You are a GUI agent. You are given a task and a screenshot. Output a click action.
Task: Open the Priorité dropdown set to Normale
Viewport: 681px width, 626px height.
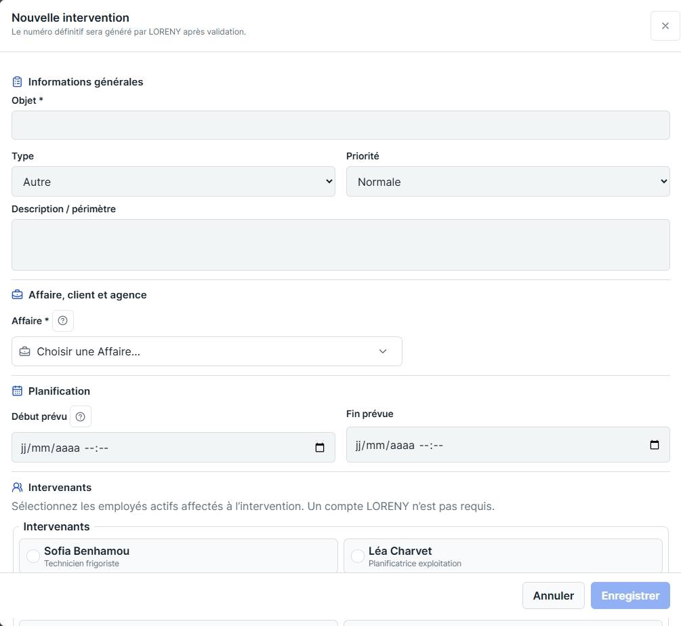pyautogui.click(x=508, y=181)
